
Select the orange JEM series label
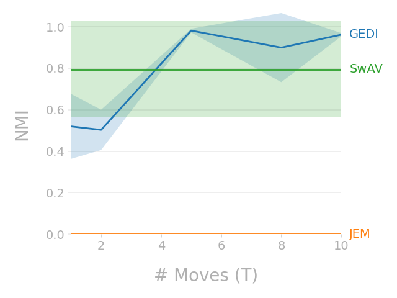pos(359,235)
